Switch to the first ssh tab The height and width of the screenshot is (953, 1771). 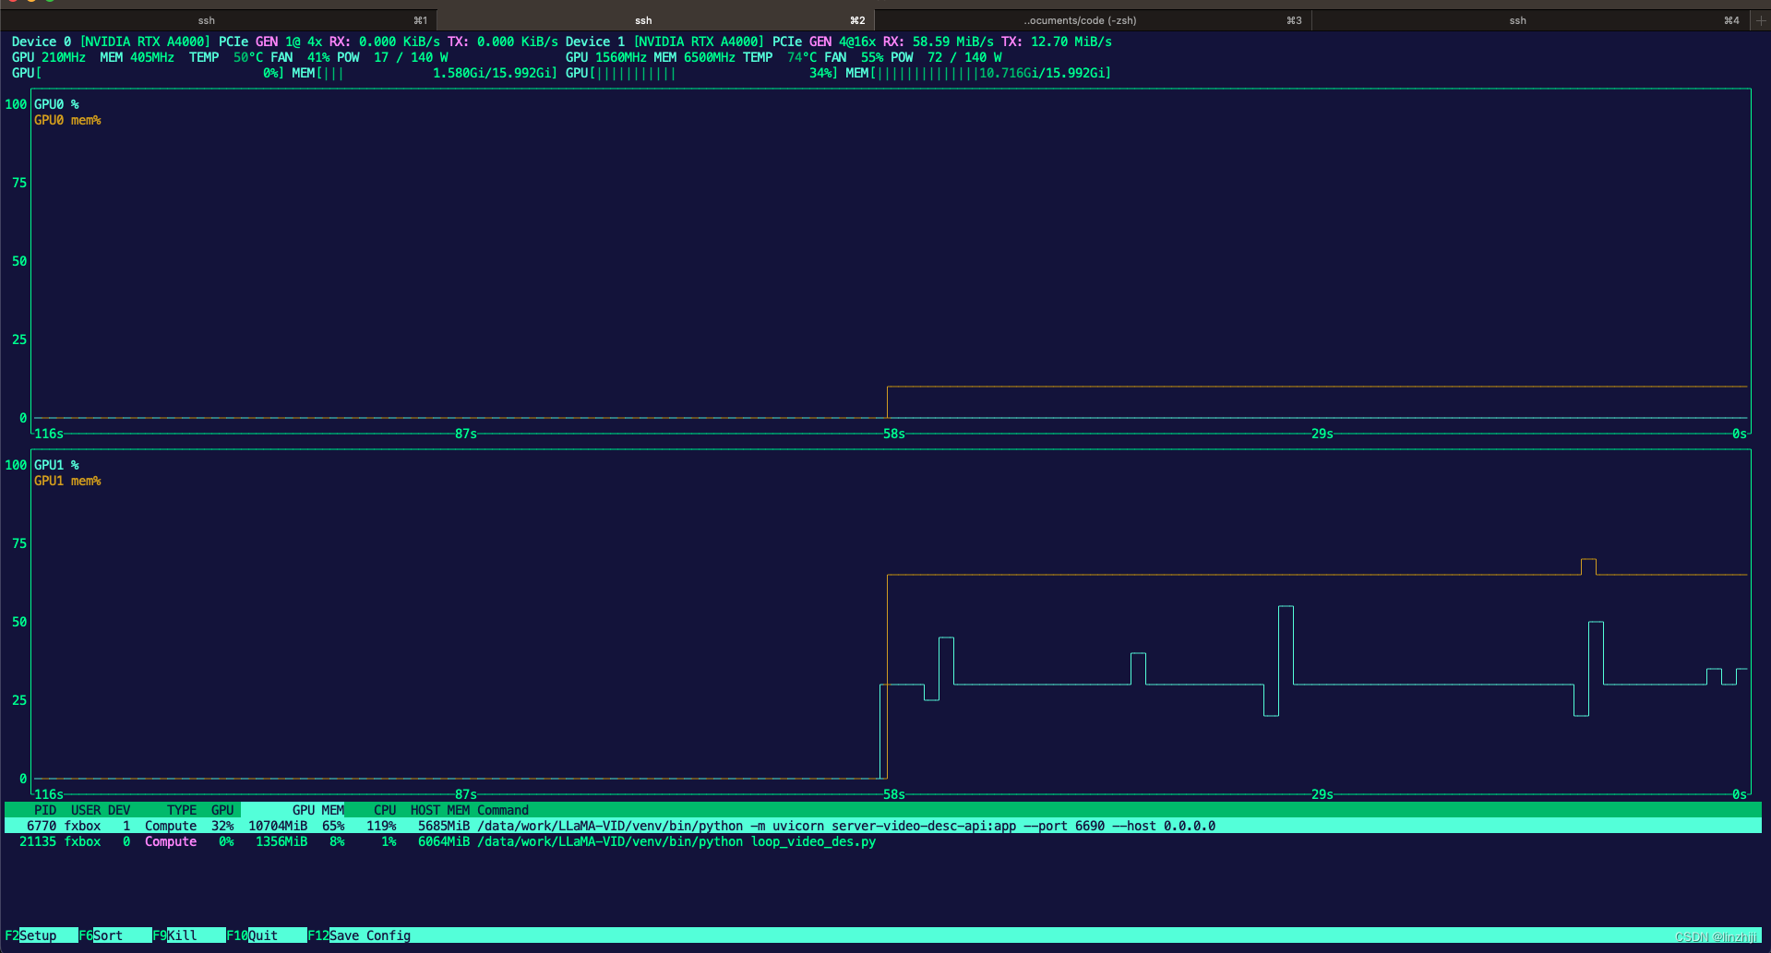[x=207, y=19]
